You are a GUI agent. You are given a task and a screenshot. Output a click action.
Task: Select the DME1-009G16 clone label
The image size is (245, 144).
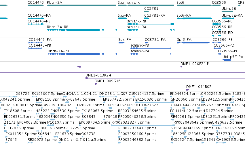pos(107,81)
